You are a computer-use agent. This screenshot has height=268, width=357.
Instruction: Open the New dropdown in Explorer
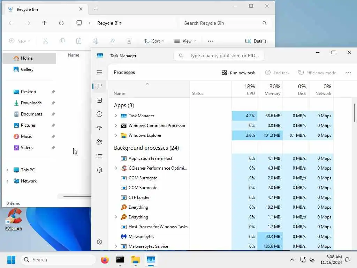click(20, 41)
